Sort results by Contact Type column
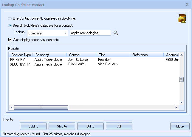The image size is (192, 137). point(21,55)
